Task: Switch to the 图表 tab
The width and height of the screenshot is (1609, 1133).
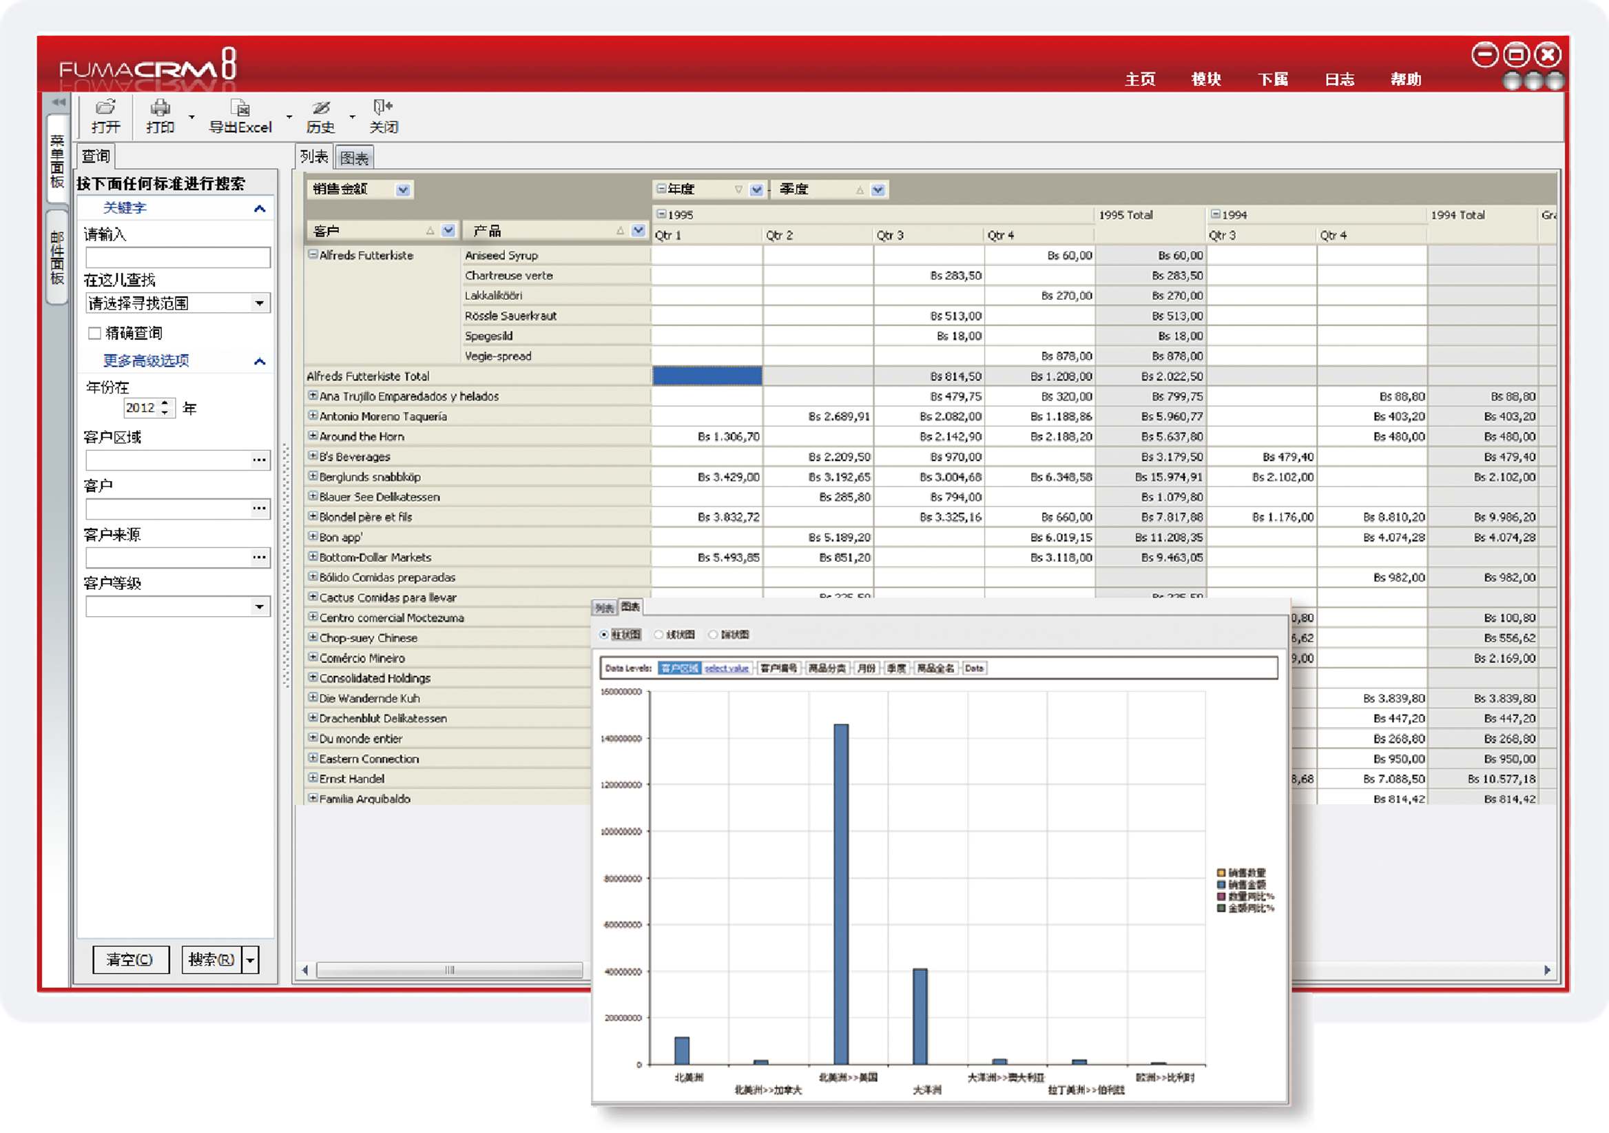Action: pos(354,158)
